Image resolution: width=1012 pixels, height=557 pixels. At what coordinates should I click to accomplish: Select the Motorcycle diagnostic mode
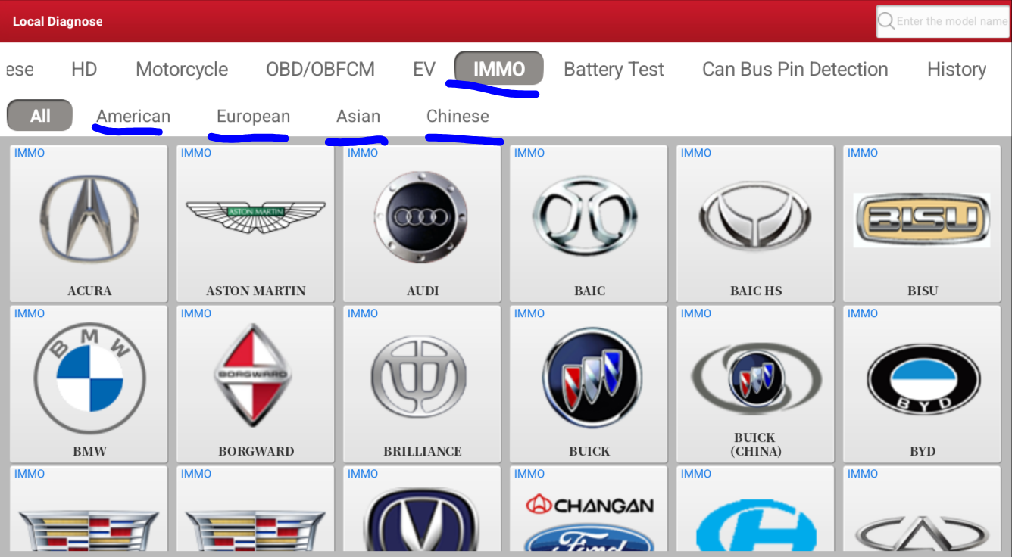tap(182, 69)
